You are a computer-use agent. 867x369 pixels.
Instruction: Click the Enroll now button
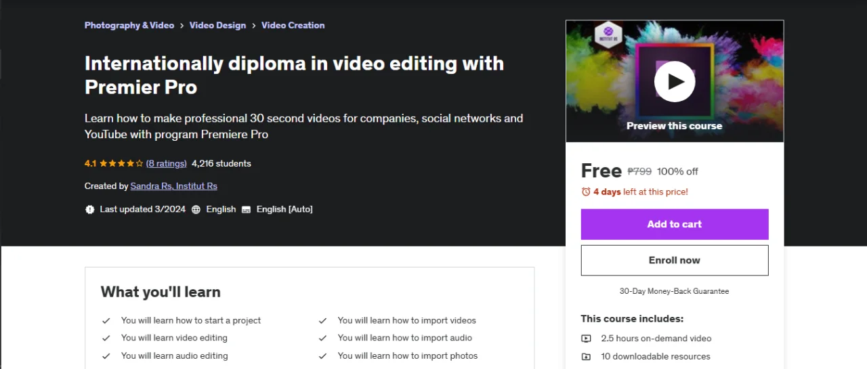click(675, 260)
